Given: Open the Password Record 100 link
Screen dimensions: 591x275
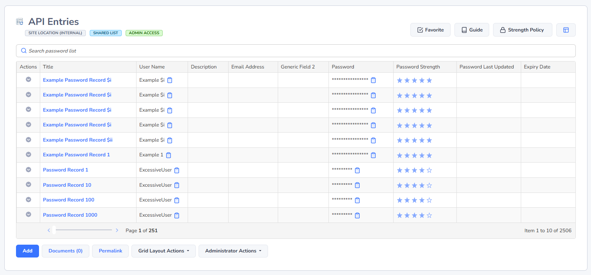Looking at the screenshot, I should pyautogui.click(x=69, y=200).
